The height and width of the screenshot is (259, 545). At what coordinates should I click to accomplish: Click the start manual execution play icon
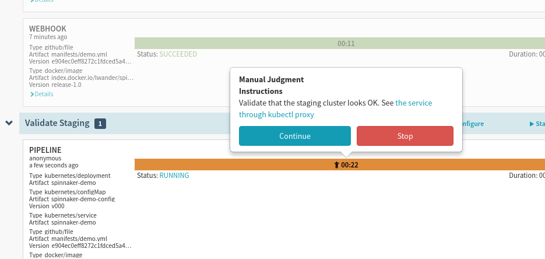(532, 124)
